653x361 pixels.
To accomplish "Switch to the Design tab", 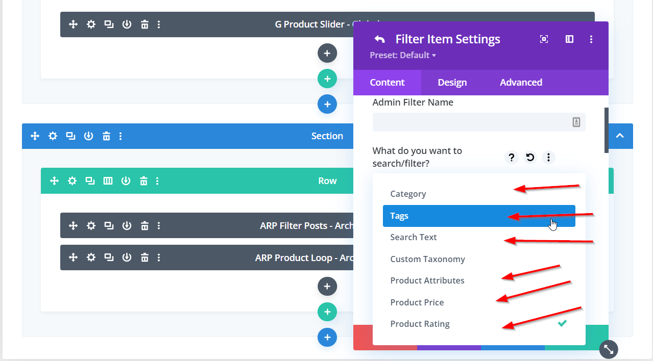I will (x=452, y=83).
